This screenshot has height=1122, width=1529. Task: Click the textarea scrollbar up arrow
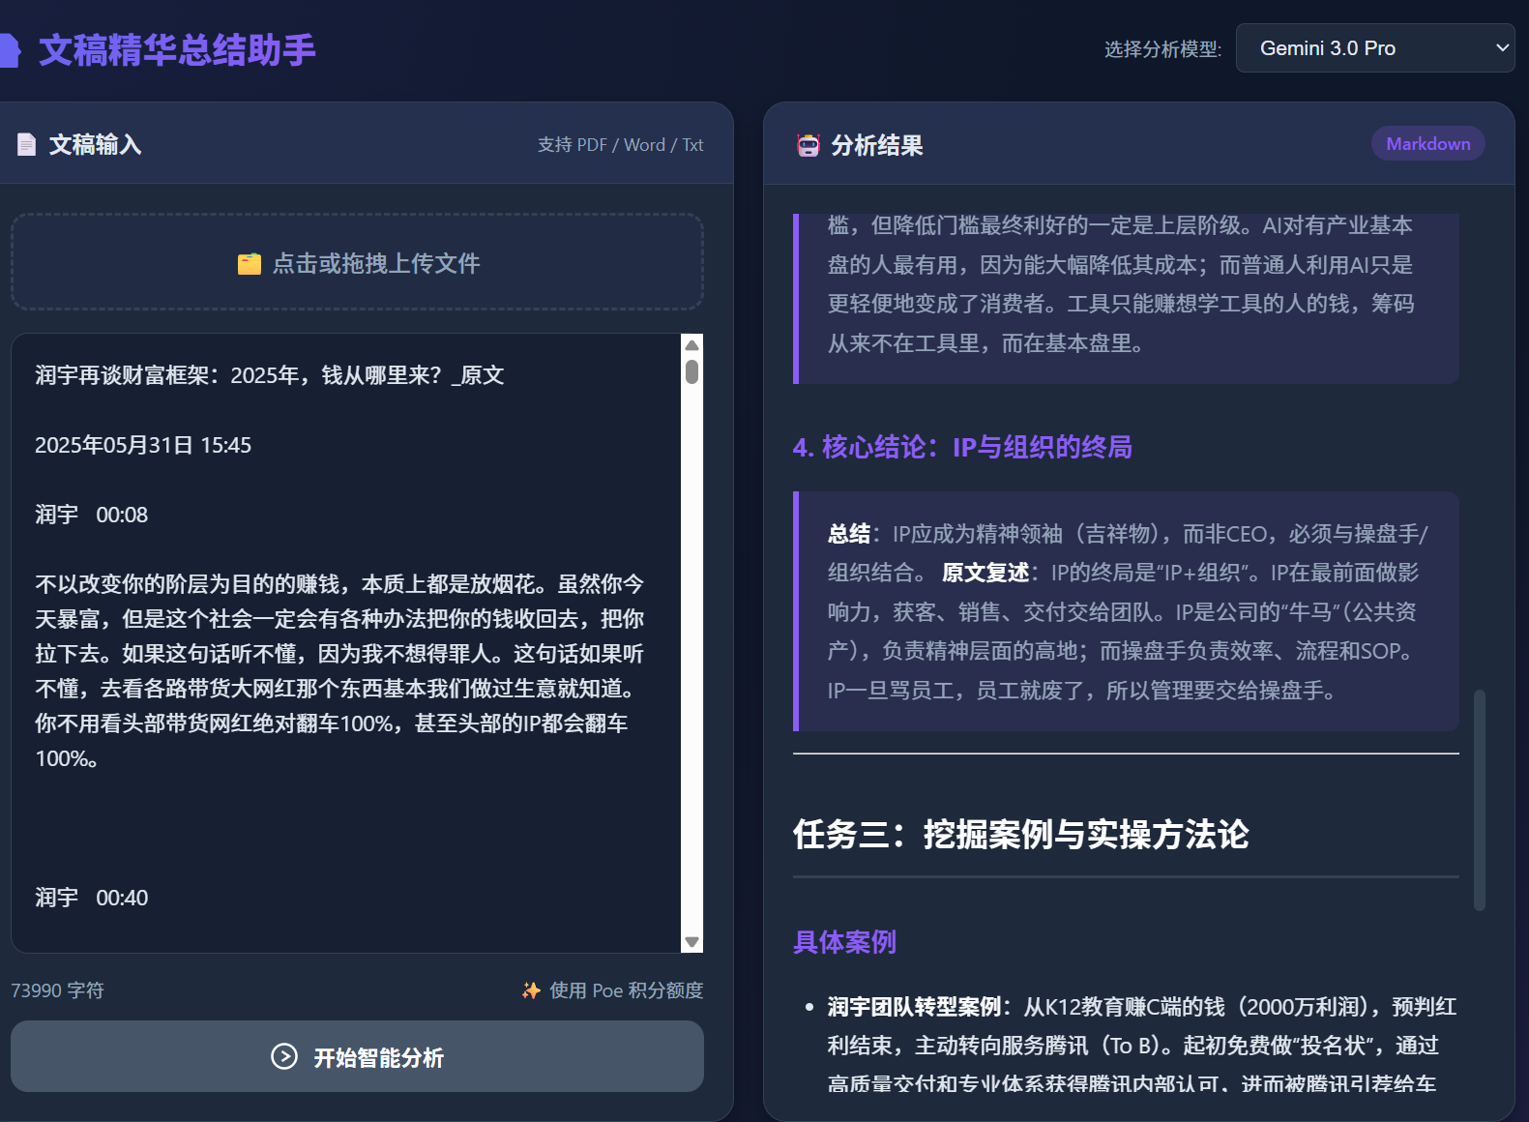click(x=691, y=345)
